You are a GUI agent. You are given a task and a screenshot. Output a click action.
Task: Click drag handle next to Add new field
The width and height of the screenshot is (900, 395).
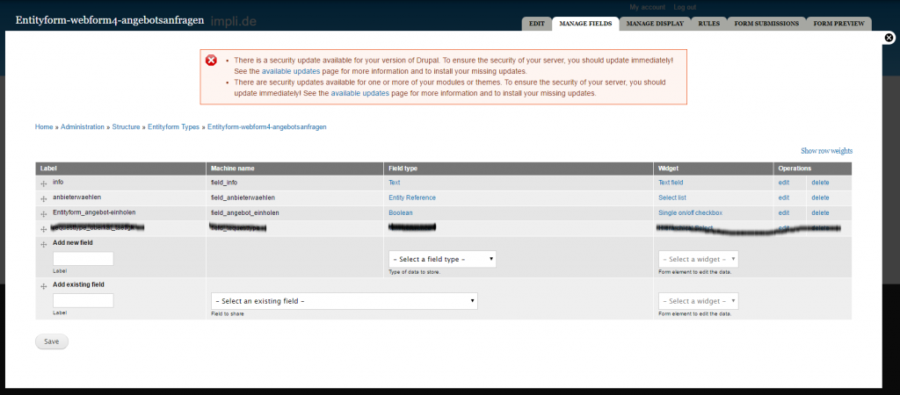click(x=43, y=243)
